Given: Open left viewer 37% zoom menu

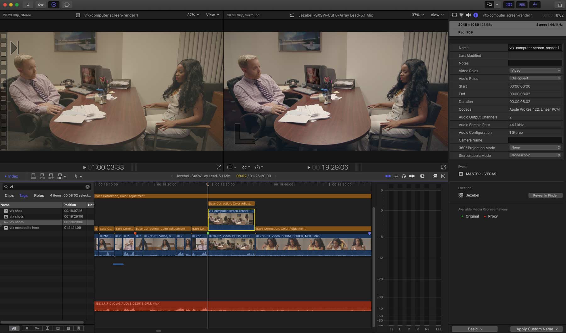Looking at the screenshot, I should [x=193, y=15].
